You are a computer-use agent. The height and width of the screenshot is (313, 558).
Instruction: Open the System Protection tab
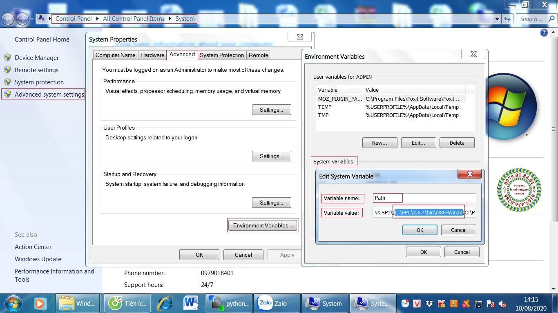(222, 55)
